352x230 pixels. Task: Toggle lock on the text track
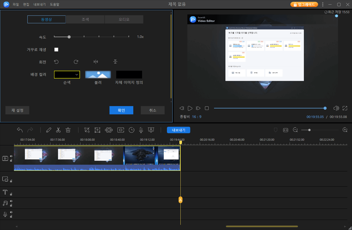[11, 194]
